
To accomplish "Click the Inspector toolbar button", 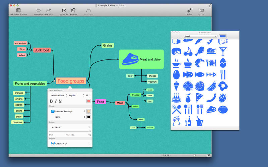I will [64, 11].
